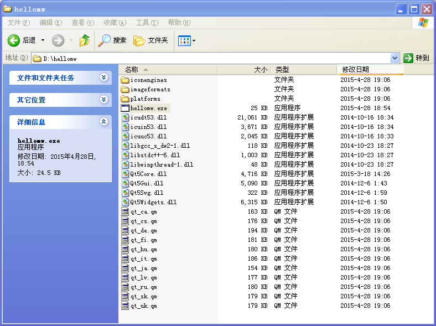
Task: Select the Qt5Core.dll file icon
Action: coord(125,174)
